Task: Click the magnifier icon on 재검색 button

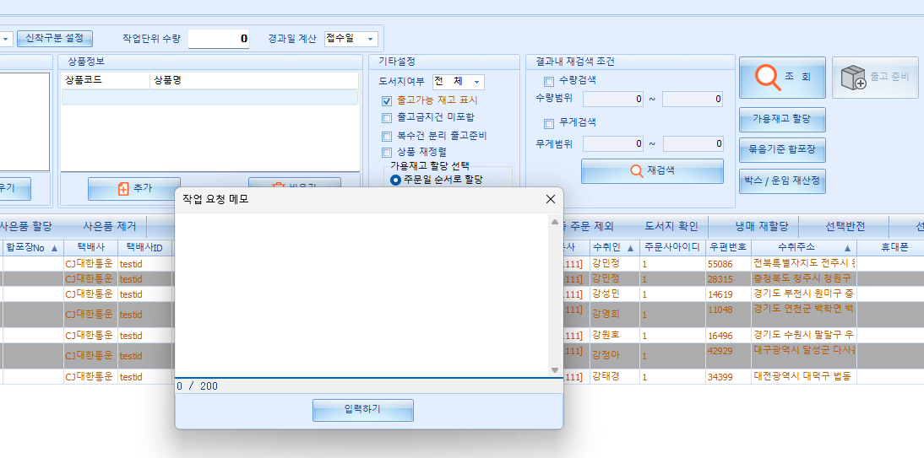Action: pos(637,171)
